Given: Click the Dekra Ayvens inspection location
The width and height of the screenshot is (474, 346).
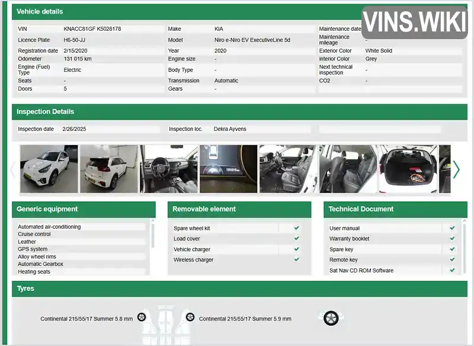Looking at the screenshot, I should [x=230, y=129].
